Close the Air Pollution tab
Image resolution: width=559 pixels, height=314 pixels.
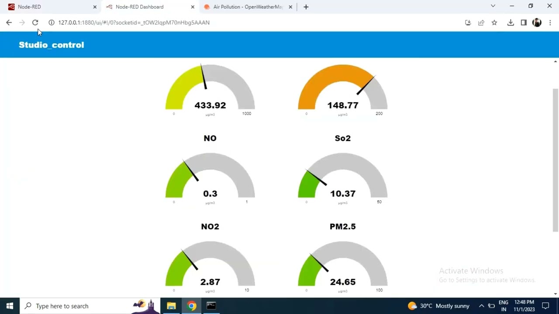point(290,7)
